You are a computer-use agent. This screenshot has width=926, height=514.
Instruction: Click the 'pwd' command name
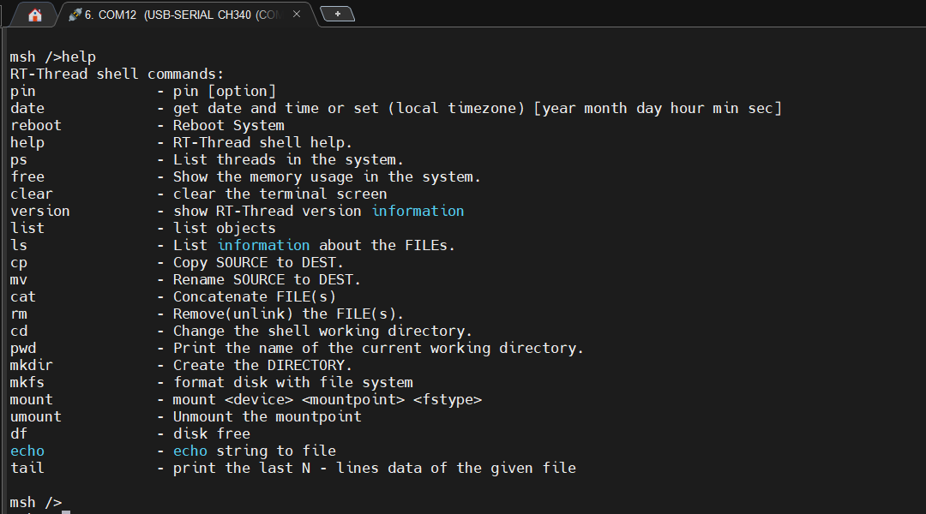[x=22, y=348]
